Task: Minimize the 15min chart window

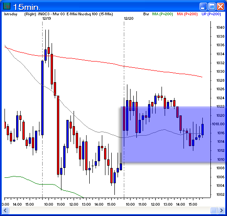Action: coord(203,7)
